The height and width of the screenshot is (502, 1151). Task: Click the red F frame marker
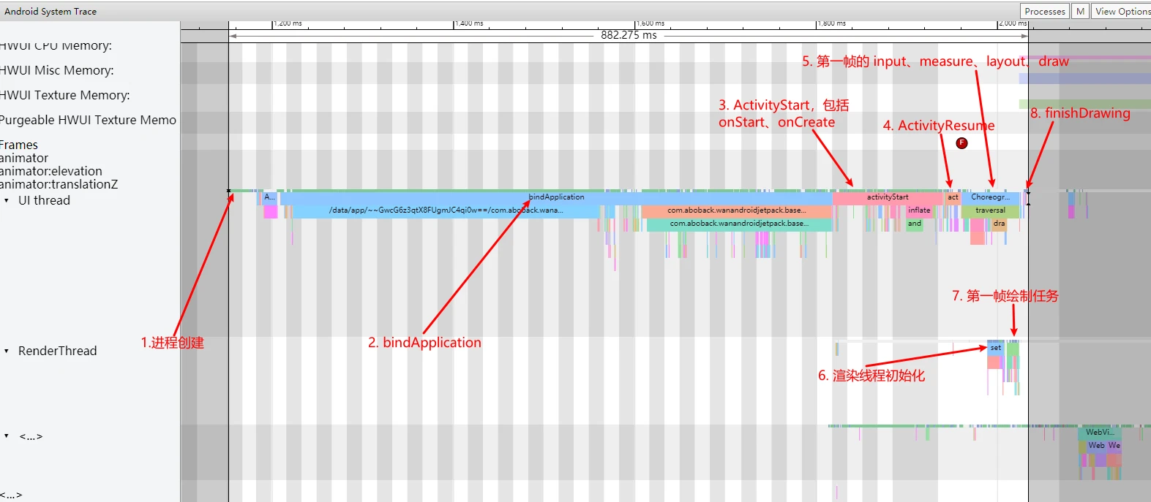pos(962,143)
